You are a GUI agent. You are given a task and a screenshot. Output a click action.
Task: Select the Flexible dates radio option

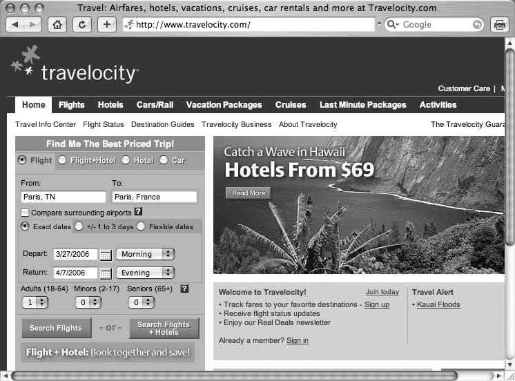pyautogui.click(x=141, y=226)
